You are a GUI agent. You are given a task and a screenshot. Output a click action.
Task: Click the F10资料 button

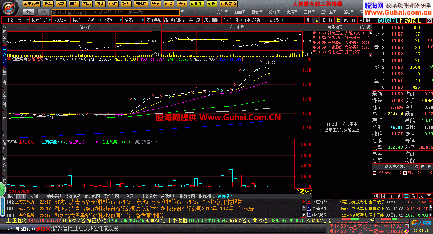(61, 20)
